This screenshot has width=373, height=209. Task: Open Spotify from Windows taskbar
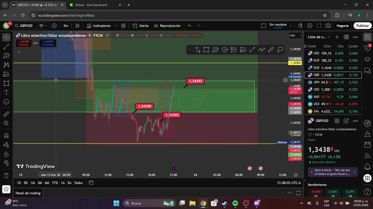coord(235,203)
